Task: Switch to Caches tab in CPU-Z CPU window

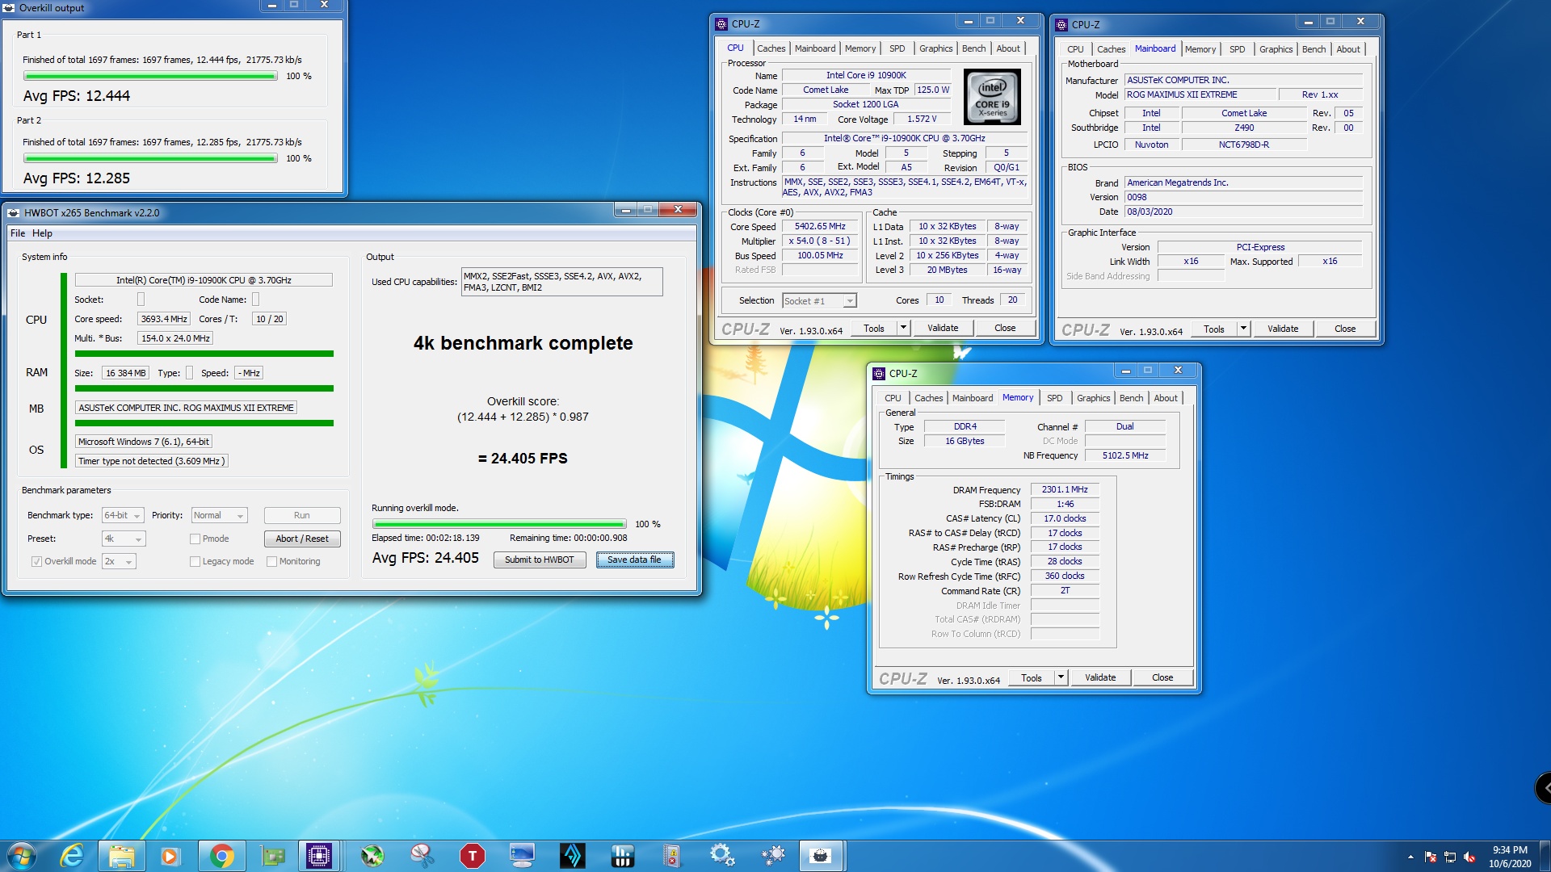Action: (771, 48)
